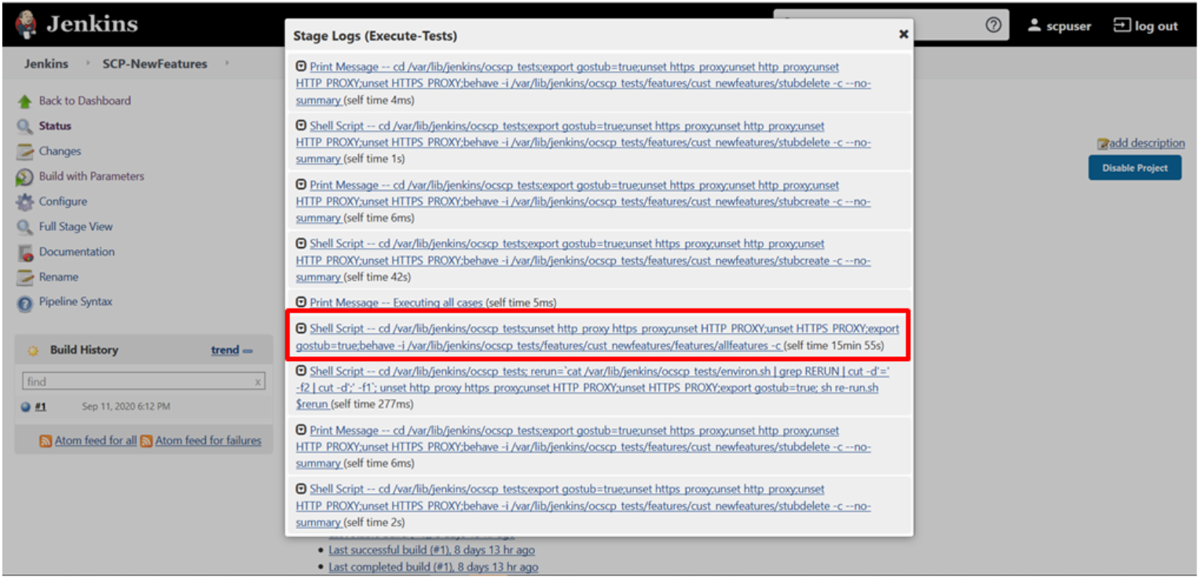Viewport: 1198px width, 577px height.
Task: Click Last completed build (#1) link
Action: [434, 568]
